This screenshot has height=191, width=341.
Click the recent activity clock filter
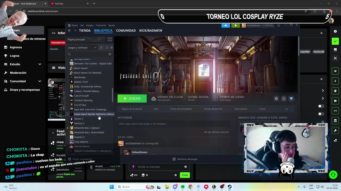point(107,47)
